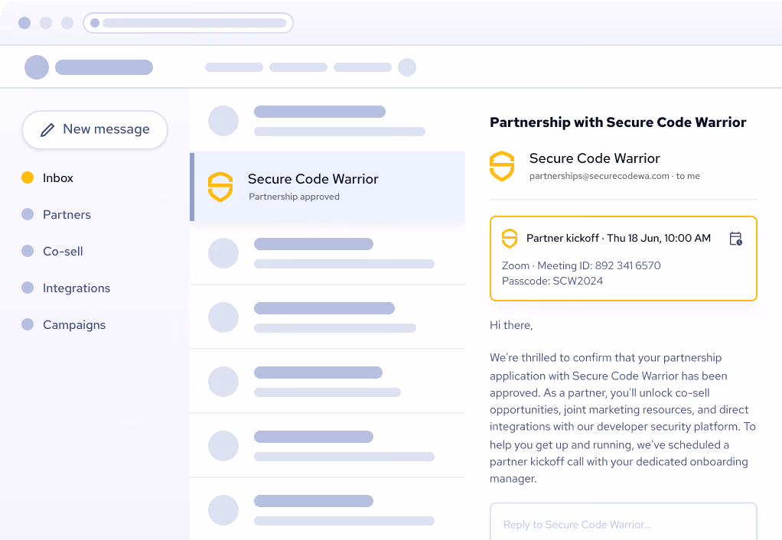
Task: Click Secure Code Warrior shield in email header
Action: tap(502, 166)
